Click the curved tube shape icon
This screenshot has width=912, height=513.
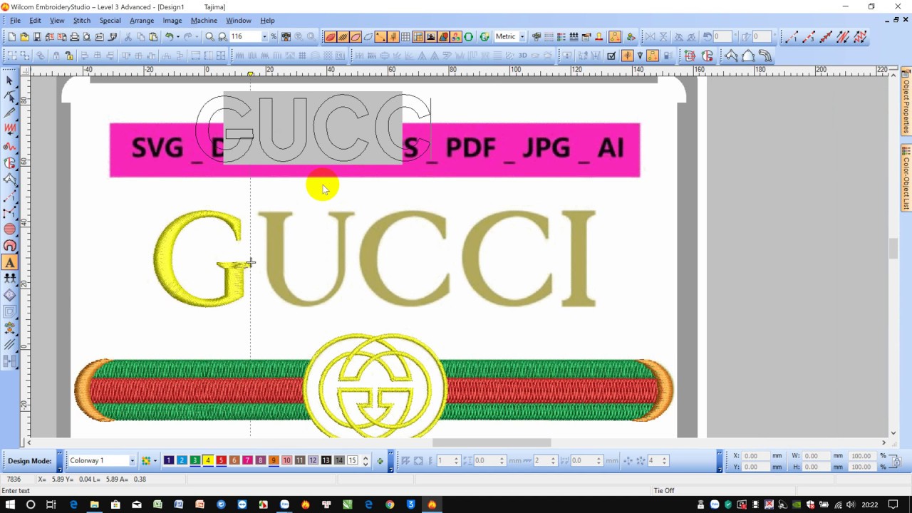coord(765,56)
